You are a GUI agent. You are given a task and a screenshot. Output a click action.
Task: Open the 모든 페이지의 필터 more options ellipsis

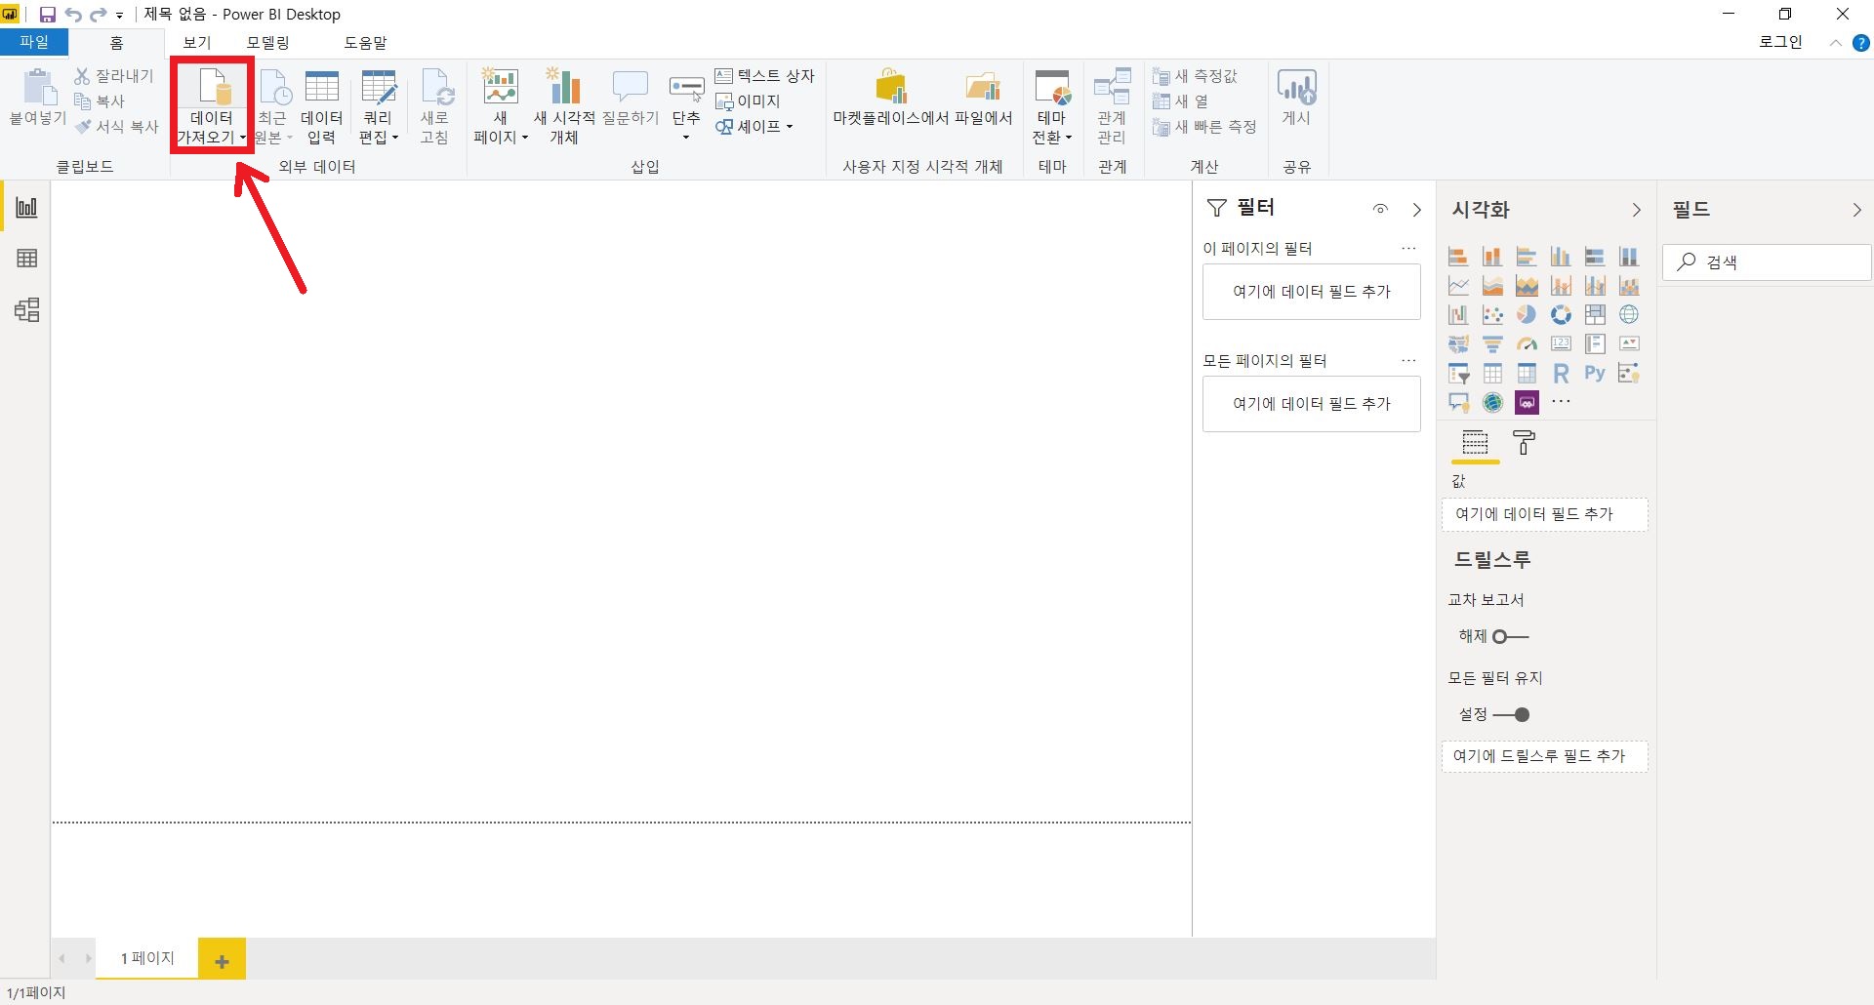point(1408,361)
